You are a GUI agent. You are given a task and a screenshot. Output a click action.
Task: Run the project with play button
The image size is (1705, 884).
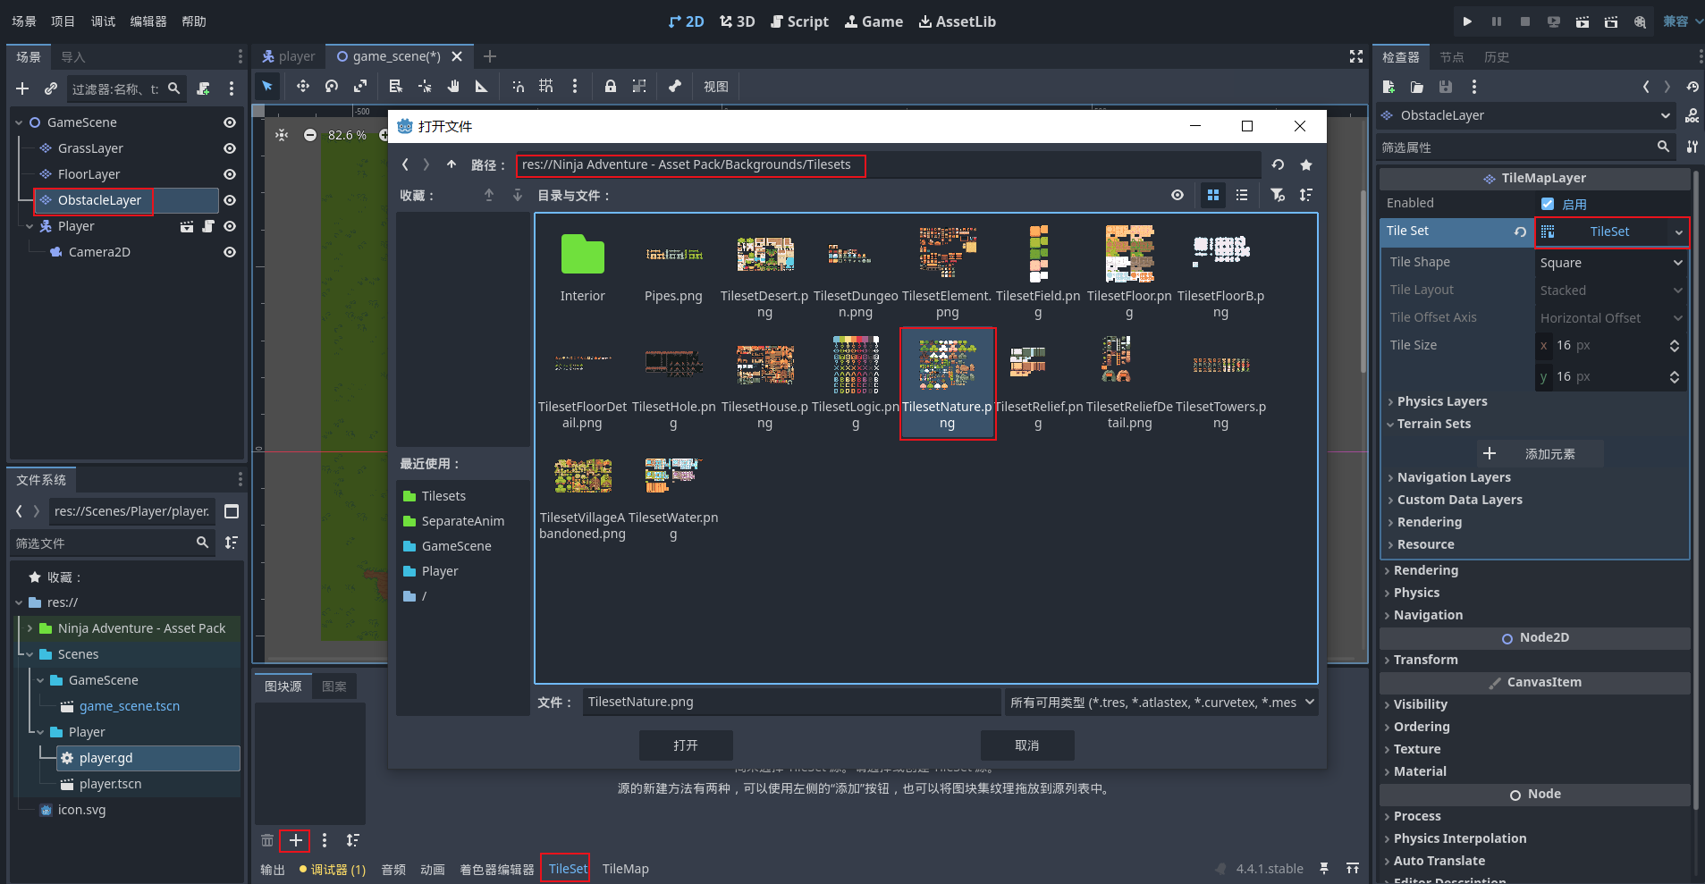pos(1467,21)
